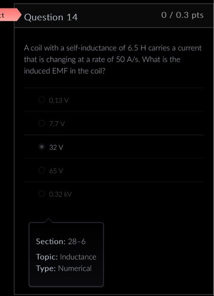
Task: Click the Section: 28-6 text
Action: pyautogui.click(x=60, y=241)
